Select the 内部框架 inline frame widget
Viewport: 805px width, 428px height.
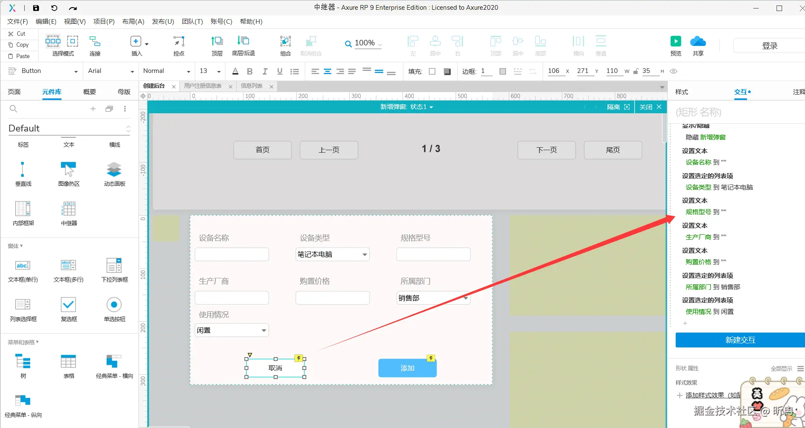(23, 213)
